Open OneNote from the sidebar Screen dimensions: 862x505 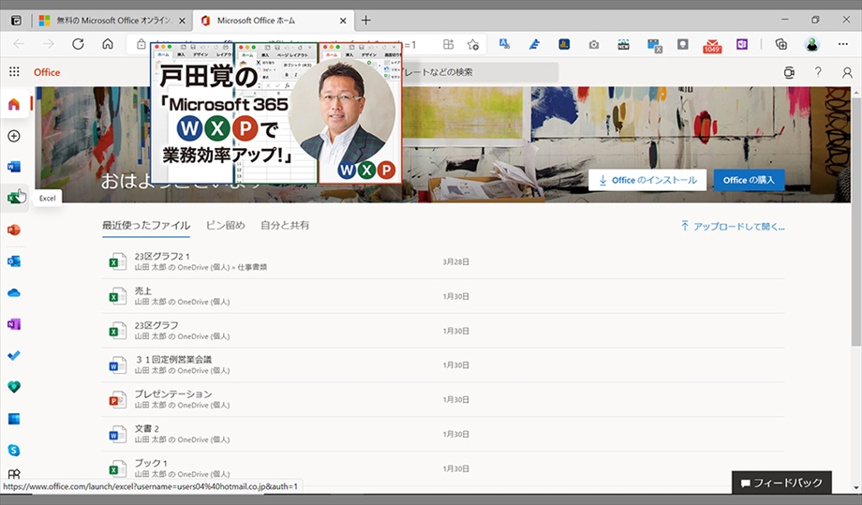tap(14, 324)
